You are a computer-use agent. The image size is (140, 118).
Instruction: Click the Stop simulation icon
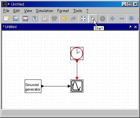pyautogui.click(x=103, y=19)
